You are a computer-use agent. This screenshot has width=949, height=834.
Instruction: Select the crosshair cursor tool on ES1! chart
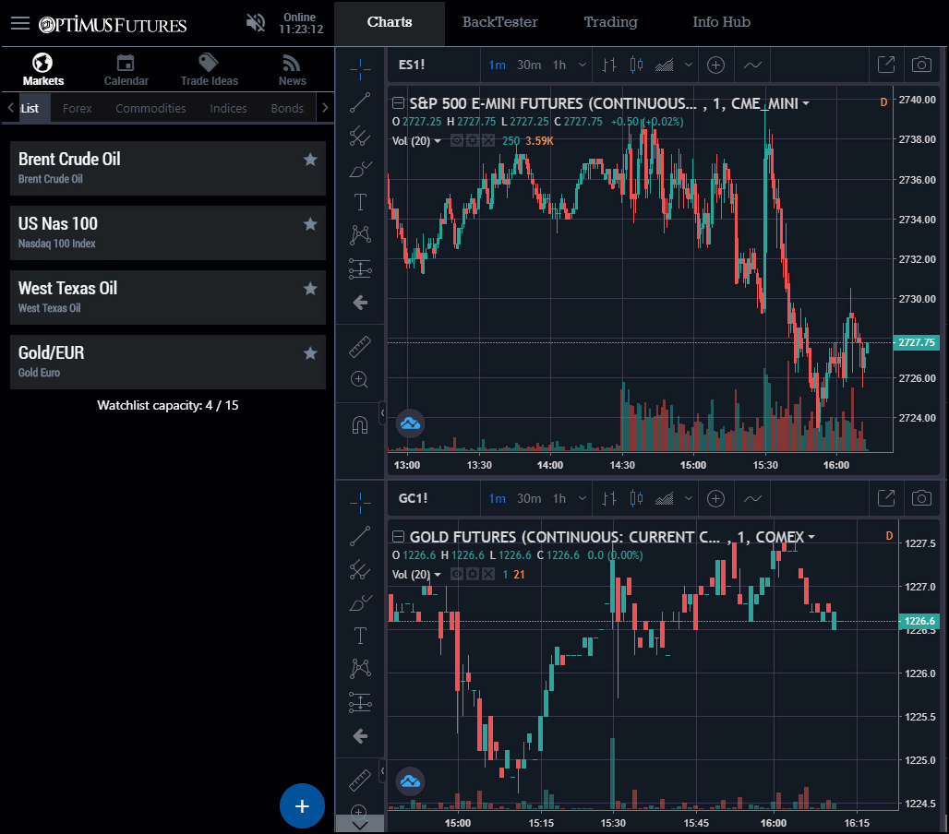[x=360, y=69]
